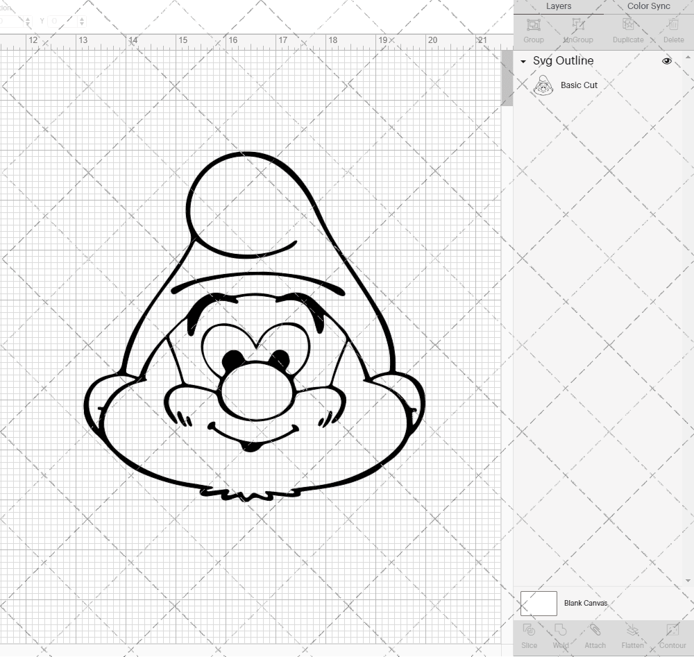This screenshot has width=694, height=657.
Task: Increase the Y position with the up stepper
Action: pos(82,18)
